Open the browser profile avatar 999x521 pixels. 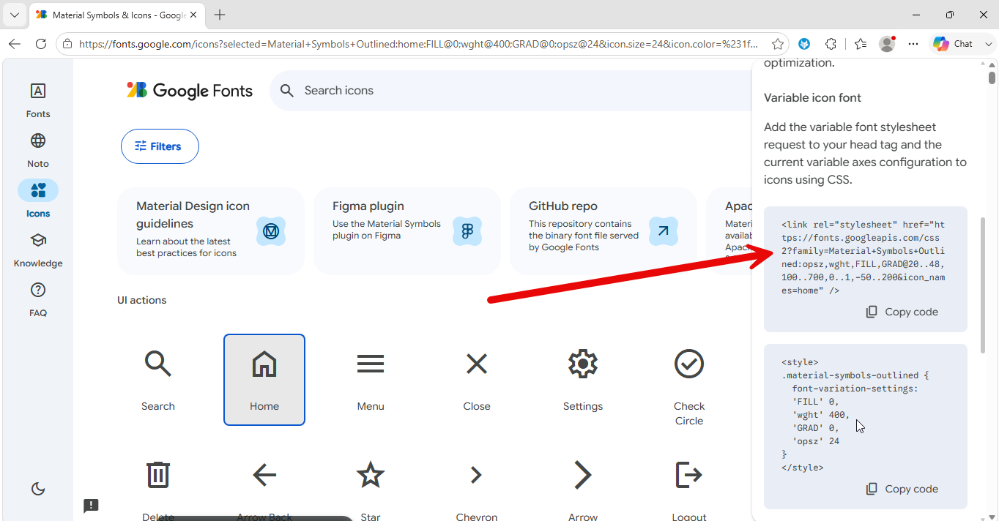887,44
